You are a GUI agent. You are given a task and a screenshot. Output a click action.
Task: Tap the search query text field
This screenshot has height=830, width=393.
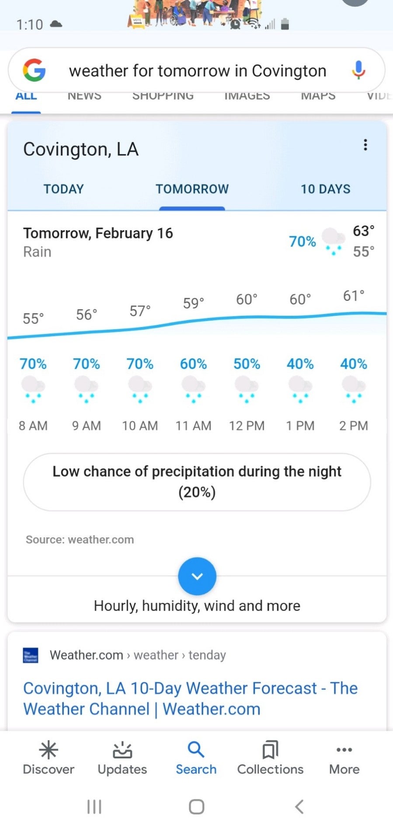tap(198, 71)
